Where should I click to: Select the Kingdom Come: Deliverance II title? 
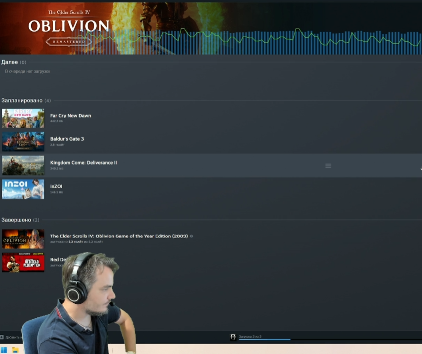point(83,163)
